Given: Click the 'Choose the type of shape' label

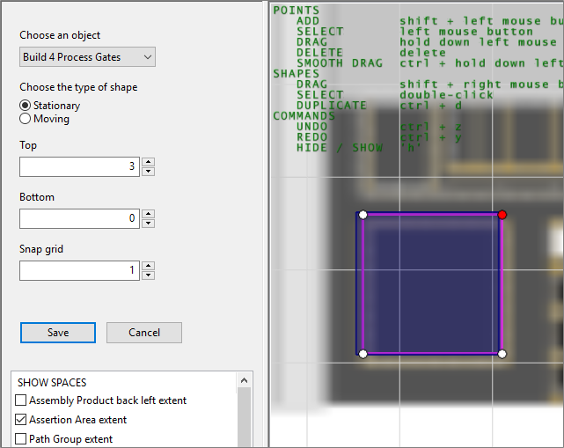Looking at the screenshot, I should 78,87.
